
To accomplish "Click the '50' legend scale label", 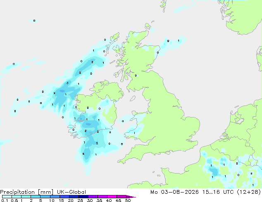I will pos(128,200).
